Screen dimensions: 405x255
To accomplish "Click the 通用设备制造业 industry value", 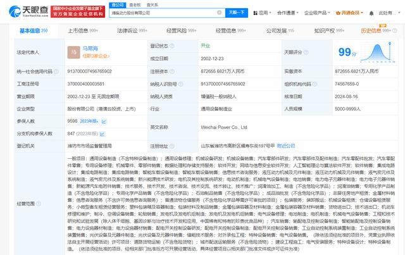I will tap(216, 109).
